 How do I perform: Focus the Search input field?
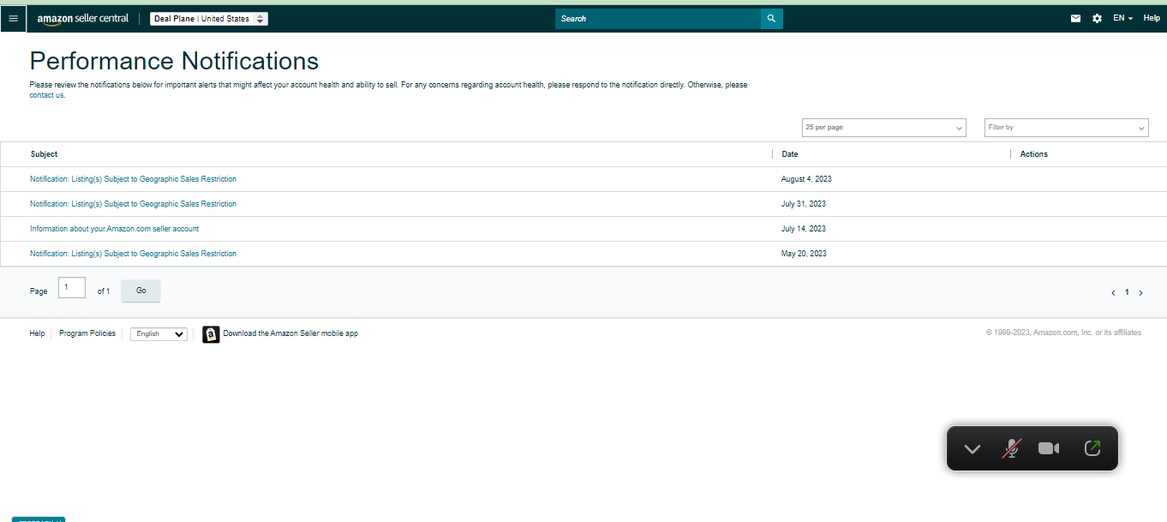click(658, 18)
